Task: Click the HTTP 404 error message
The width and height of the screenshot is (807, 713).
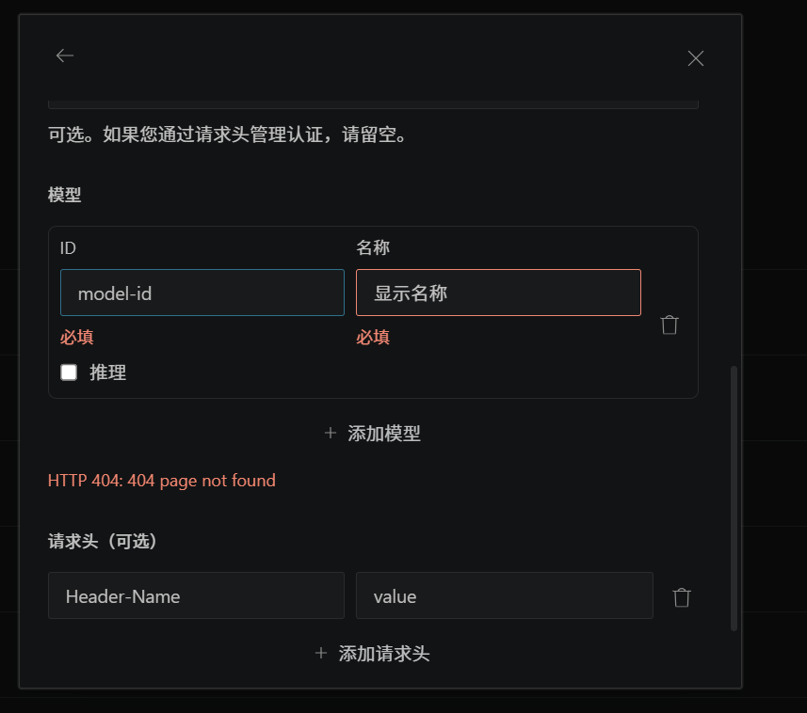Action: 162,481
